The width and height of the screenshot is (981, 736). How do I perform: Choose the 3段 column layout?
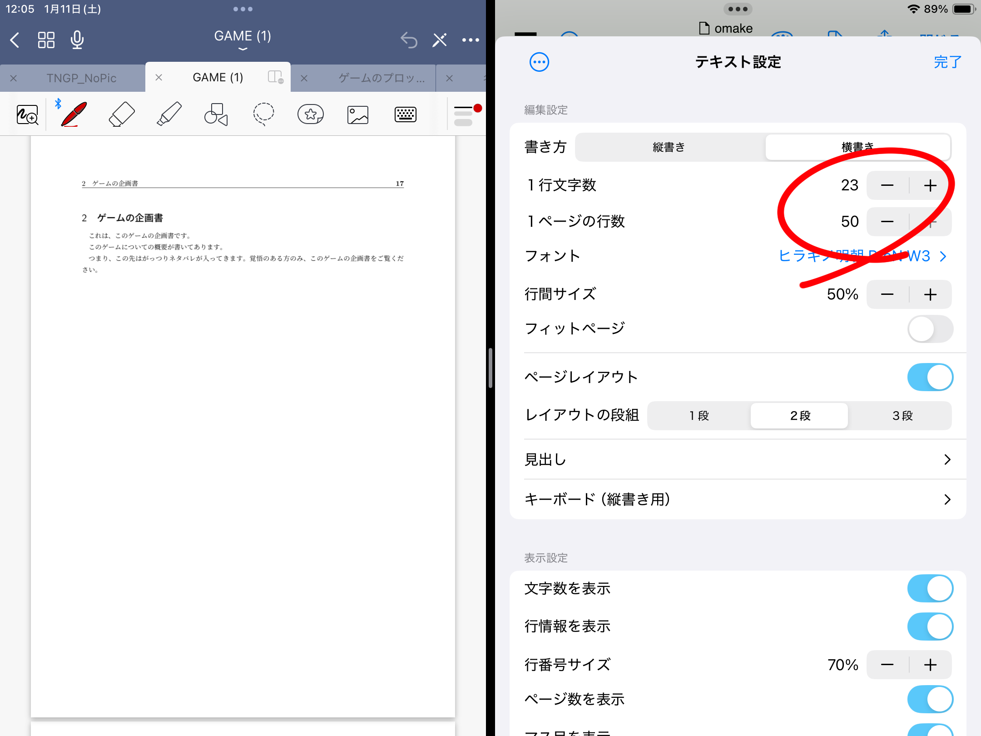pos(902,416)
